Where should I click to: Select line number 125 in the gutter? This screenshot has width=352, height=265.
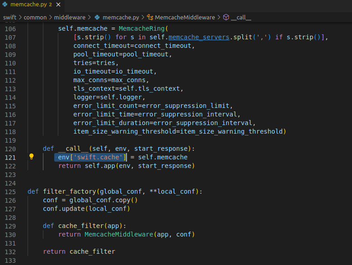coord(10,191)
